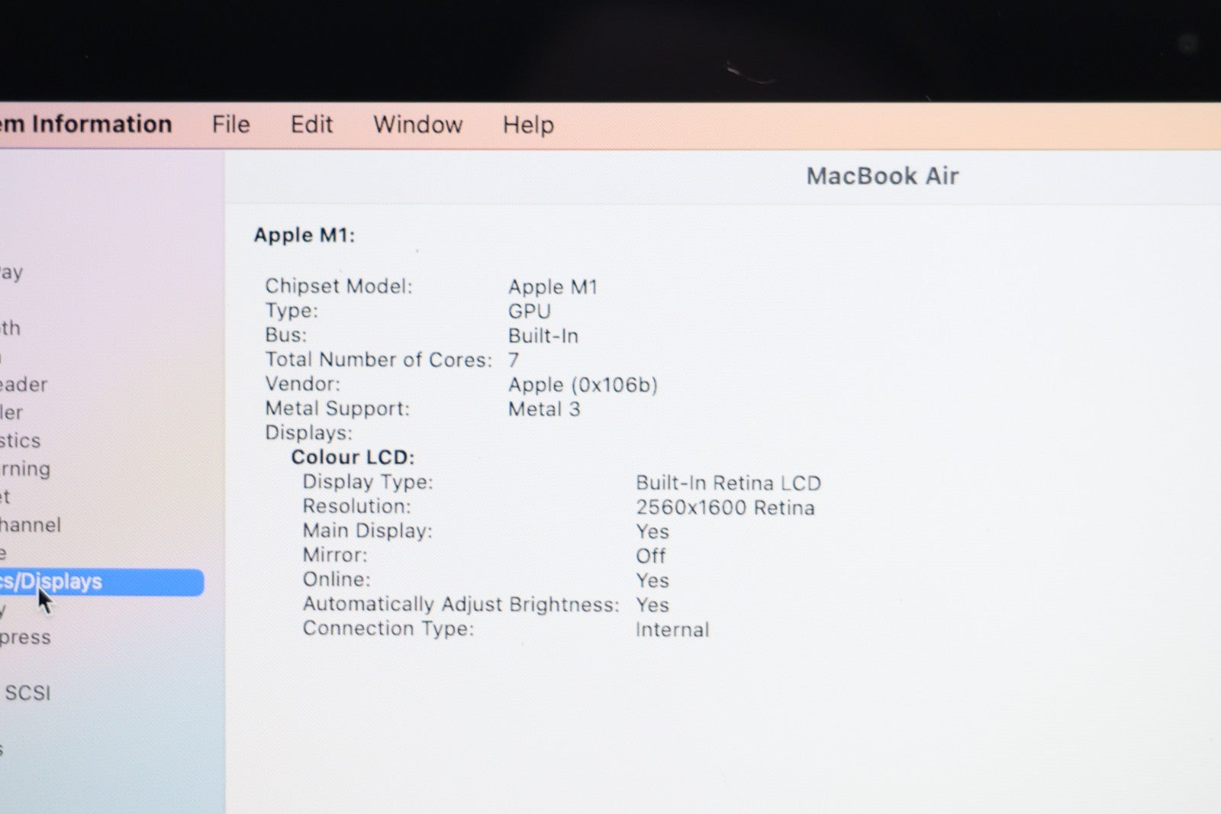Select the highlighted Graphics/Displays sidebar item
This screenshot has height=814, width=1221.
pyautogui.click(x=101, y=582)
